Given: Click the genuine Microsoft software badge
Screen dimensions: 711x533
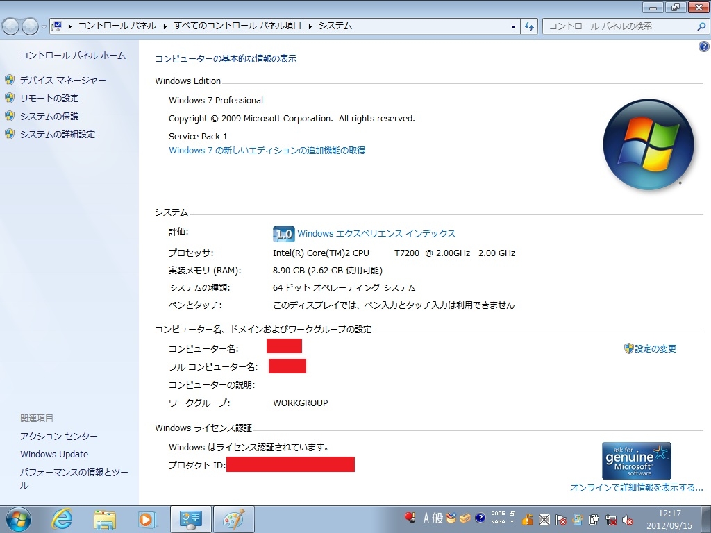Looking at the screenshot, I should pos(636,460).
